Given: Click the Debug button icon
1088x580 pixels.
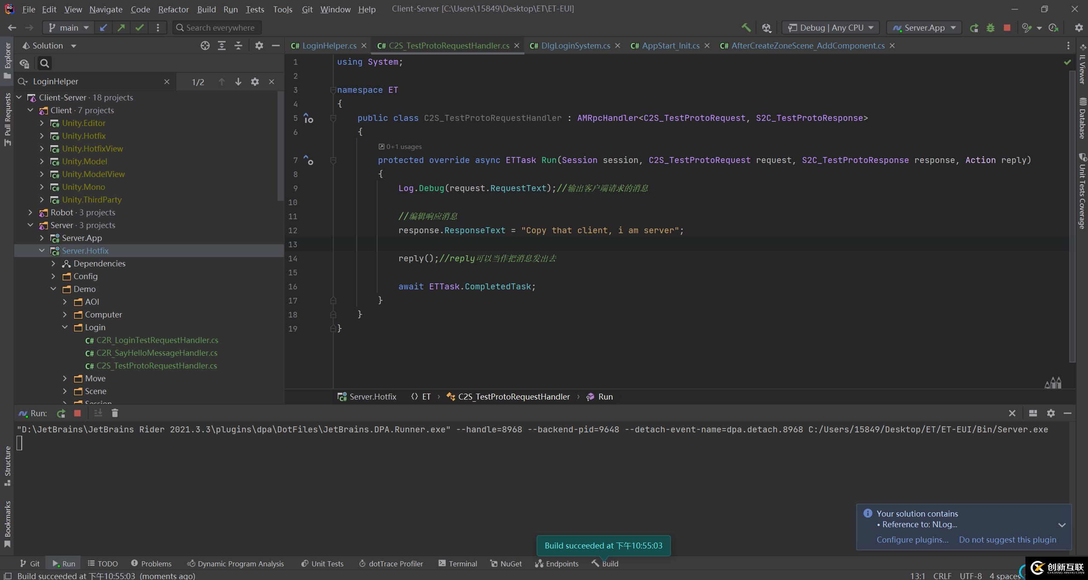Looking at the screenshot, I should pos(991,27).
